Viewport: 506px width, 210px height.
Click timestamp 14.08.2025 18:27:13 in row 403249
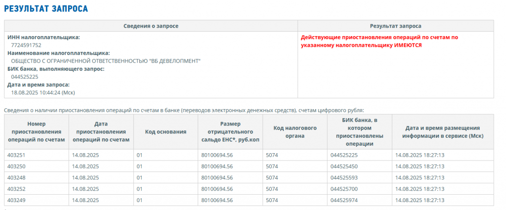pyautogui.click(x=420, y=200)
